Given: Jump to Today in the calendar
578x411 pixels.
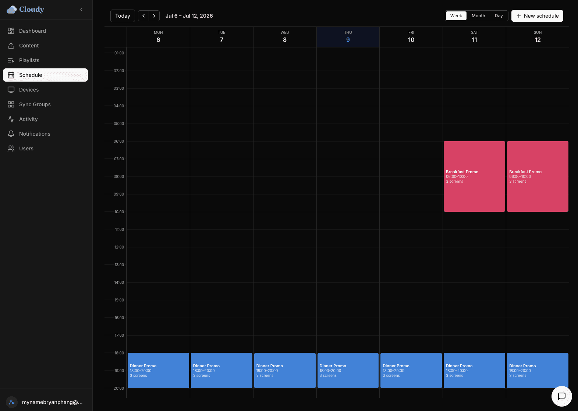Looking at the screenshot, I should click(123, 16).
